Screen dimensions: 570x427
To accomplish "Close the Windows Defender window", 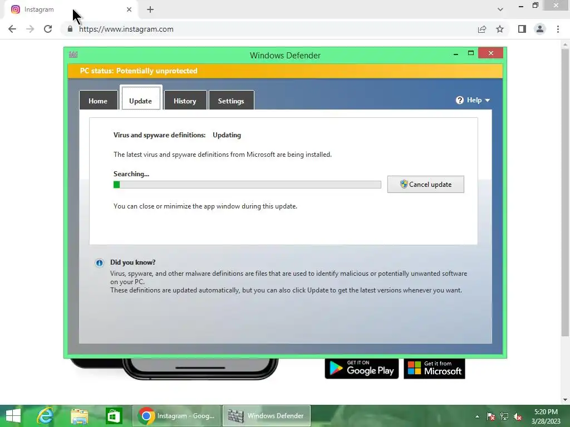I will pos(491,53).
